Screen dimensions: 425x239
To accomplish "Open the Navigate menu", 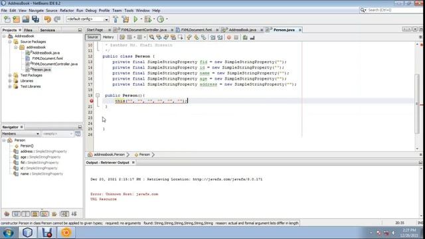I will pyautogui.click(x=36, y=11).
